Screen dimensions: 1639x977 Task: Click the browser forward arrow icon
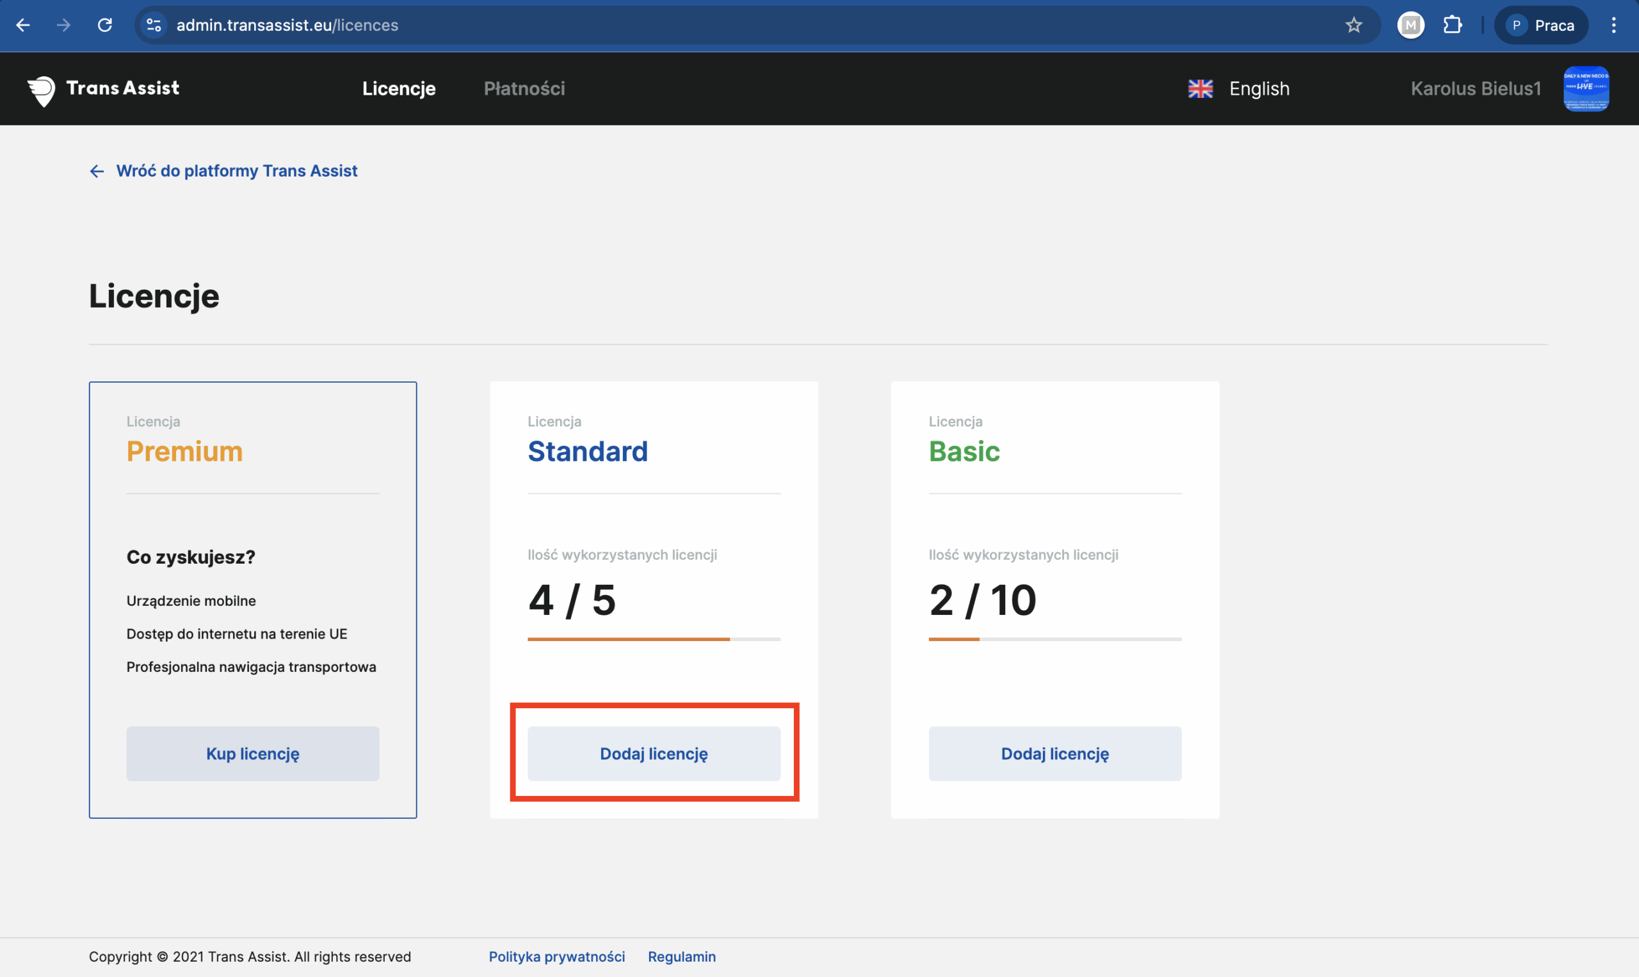64,25
